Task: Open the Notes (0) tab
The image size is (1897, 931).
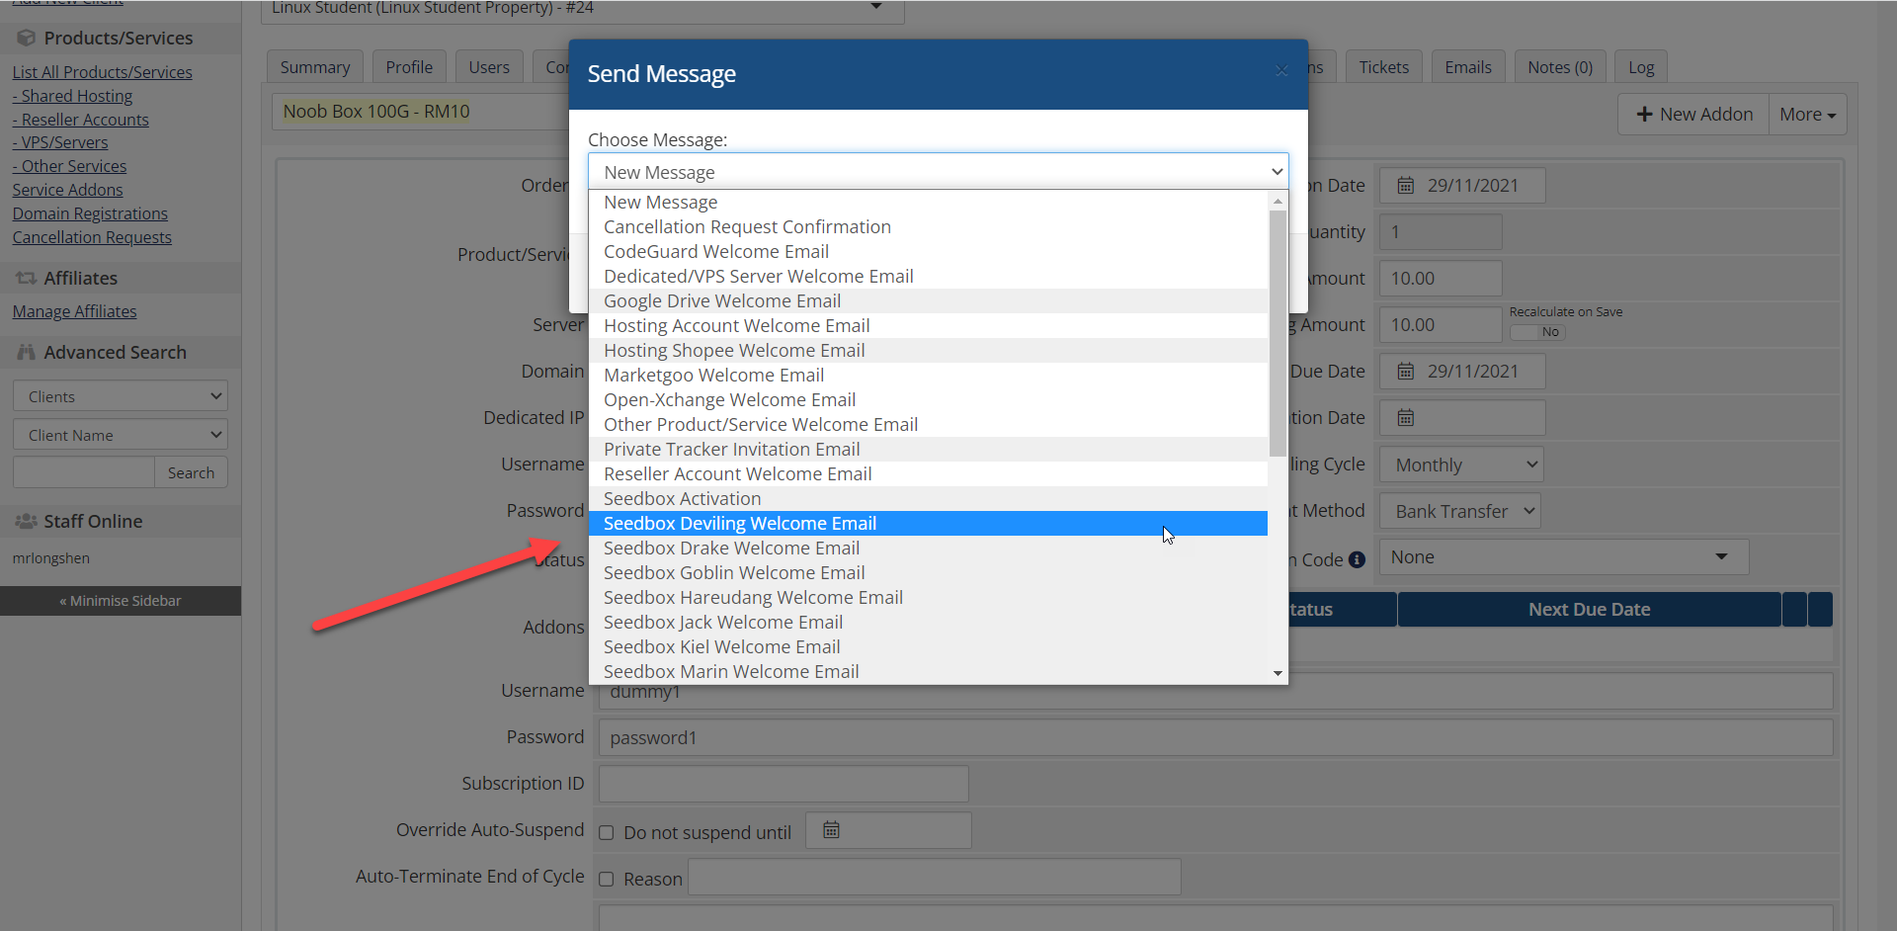Action: click(x=1560, y=67)
